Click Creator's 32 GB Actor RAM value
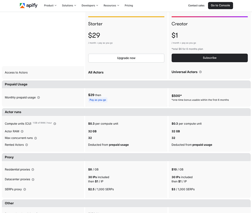 (176, 131)
